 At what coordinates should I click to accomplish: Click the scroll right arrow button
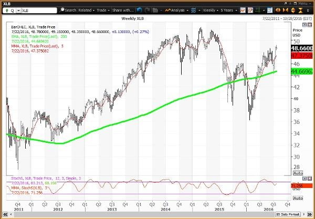303,214
